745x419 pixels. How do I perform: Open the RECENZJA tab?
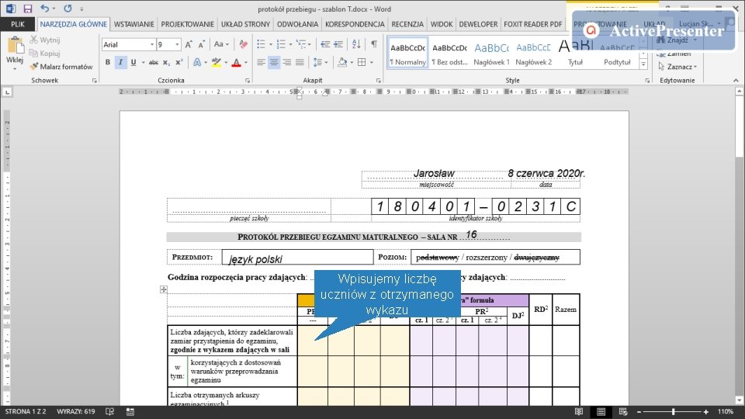tap(407, 24)
